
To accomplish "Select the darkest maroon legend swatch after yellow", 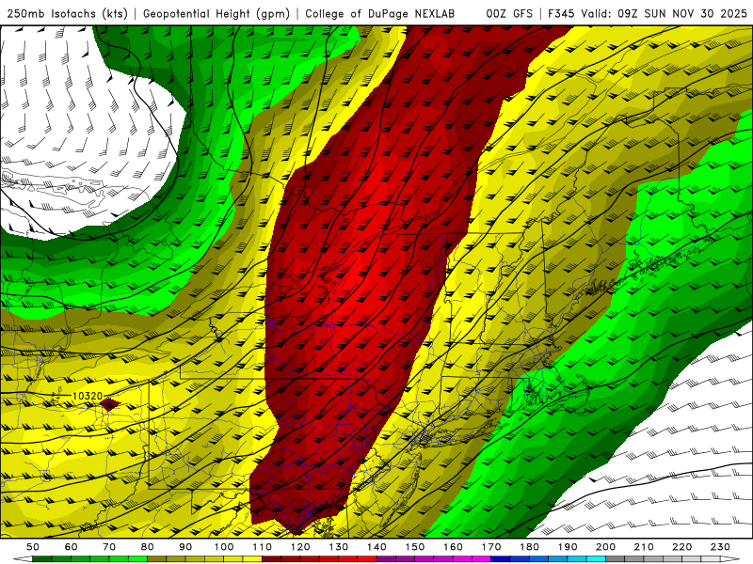I will tap(271, 558).
